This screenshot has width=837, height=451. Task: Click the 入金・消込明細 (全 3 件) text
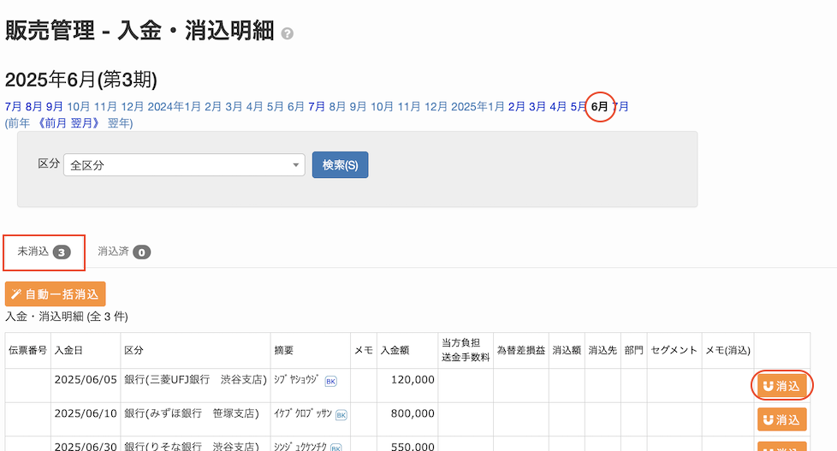tap(67, 317)
